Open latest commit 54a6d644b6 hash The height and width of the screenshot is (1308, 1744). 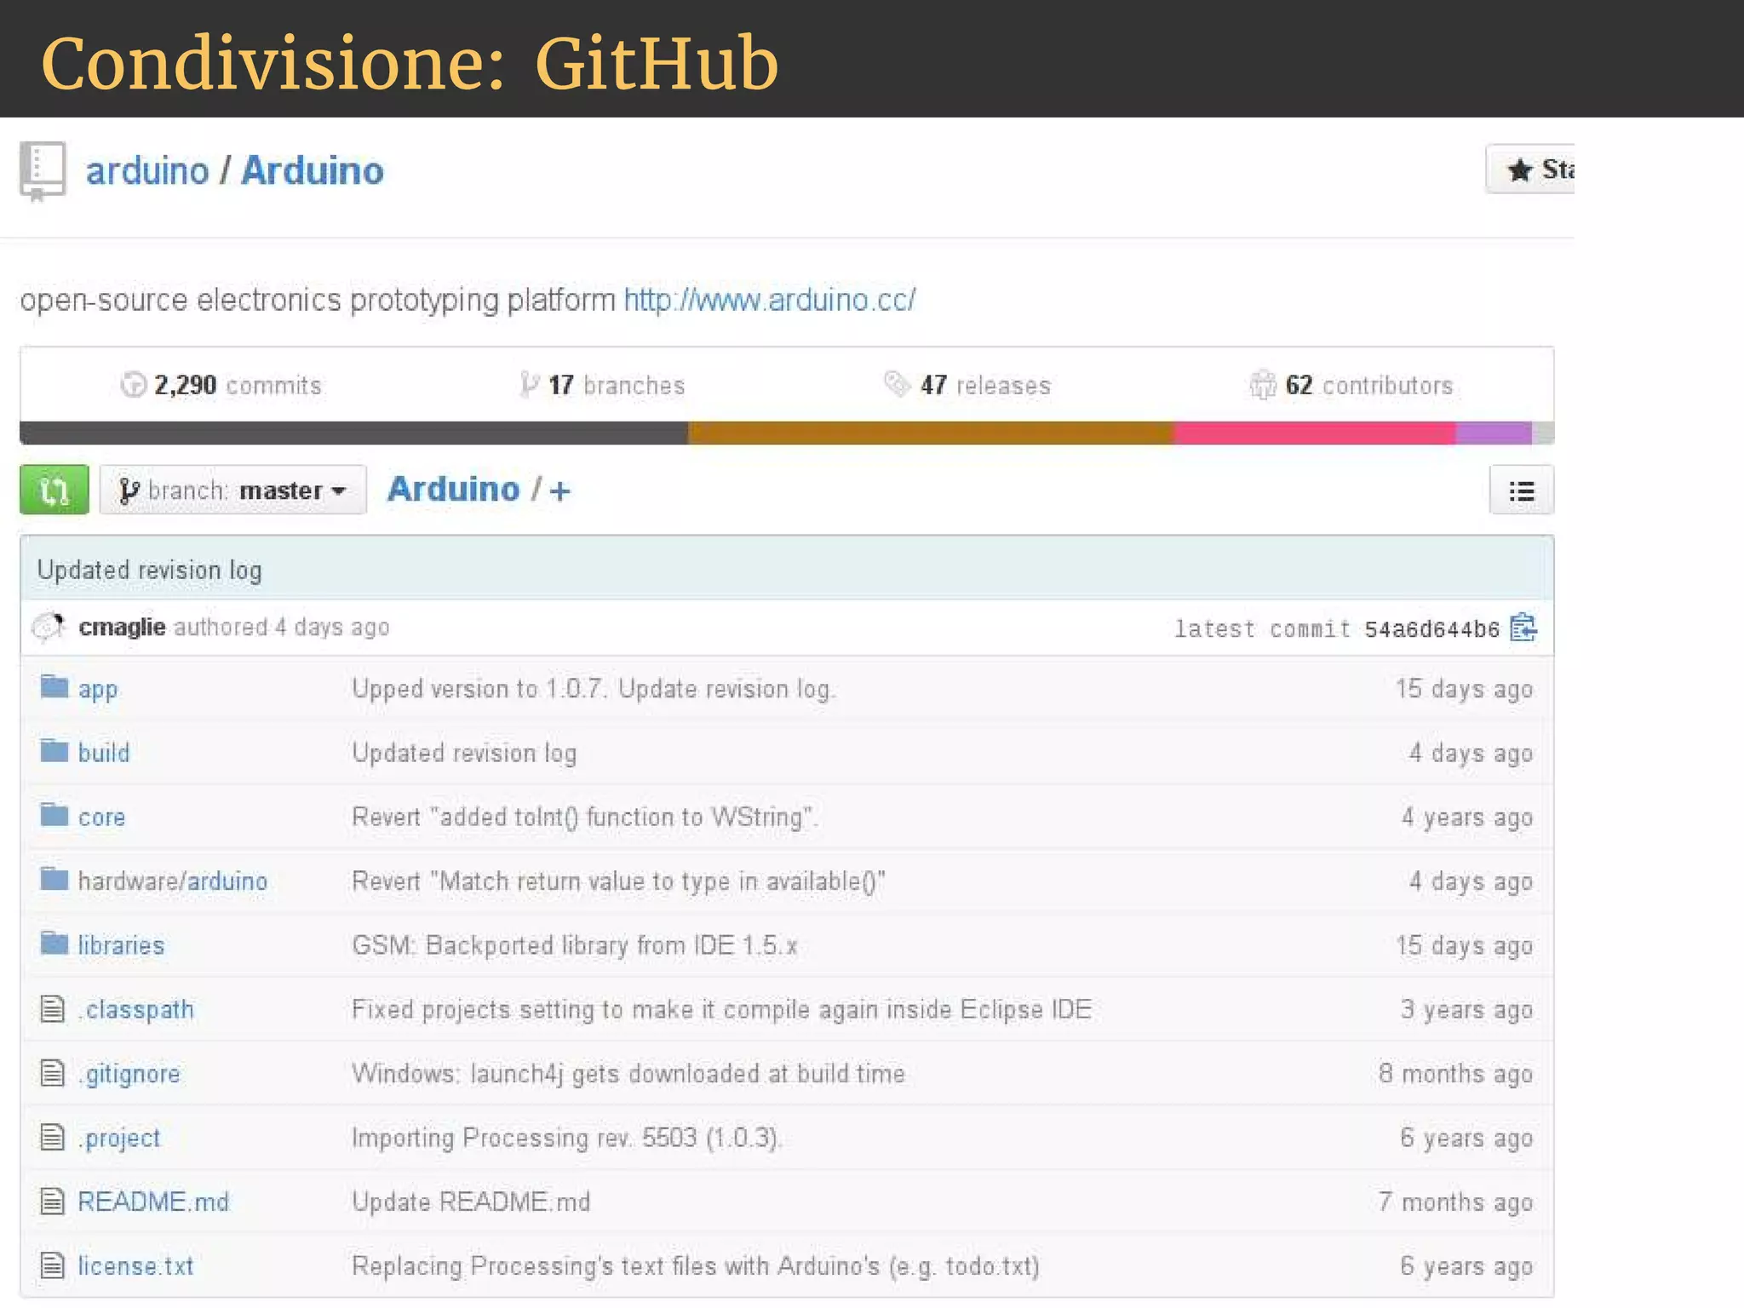[1431, 628]
